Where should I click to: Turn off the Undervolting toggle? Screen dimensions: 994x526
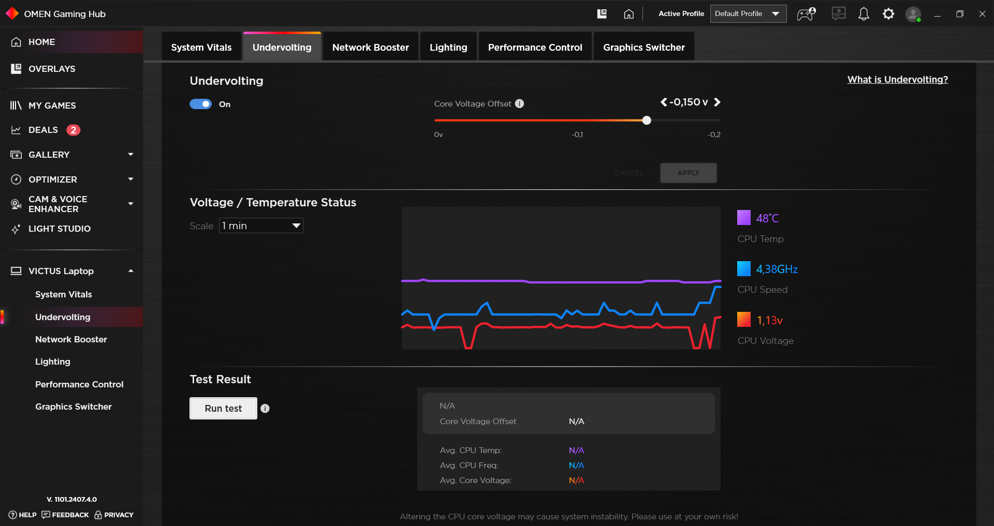tap(201, 104)
